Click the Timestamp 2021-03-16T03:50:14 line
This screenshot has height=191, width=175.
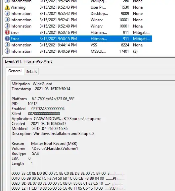[41, 89]
